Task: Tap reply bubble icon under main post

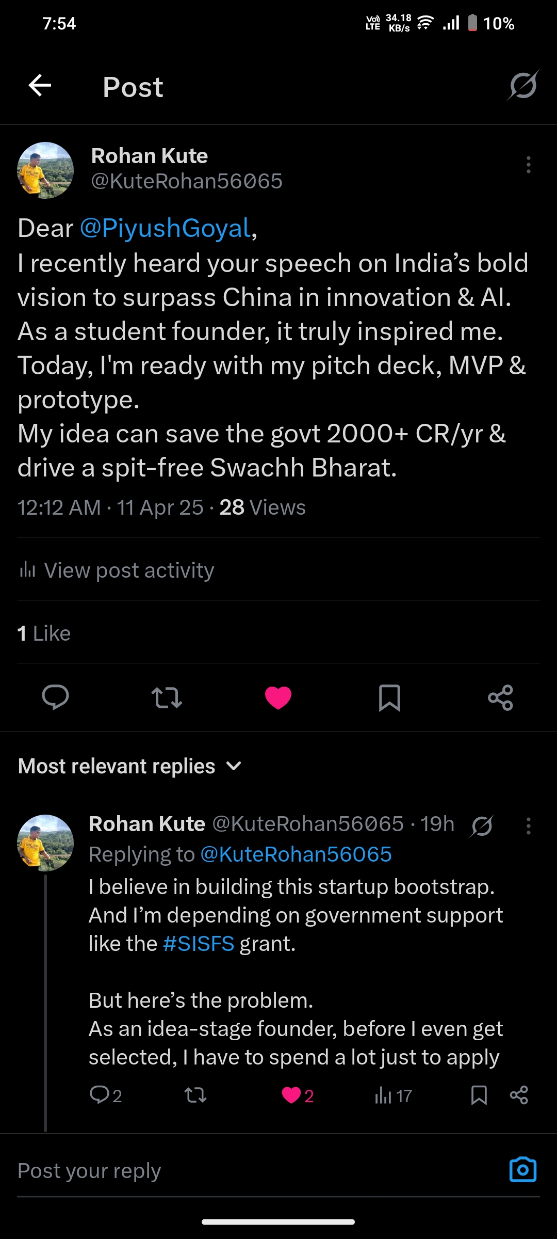Action: click(x=55, y=697)
